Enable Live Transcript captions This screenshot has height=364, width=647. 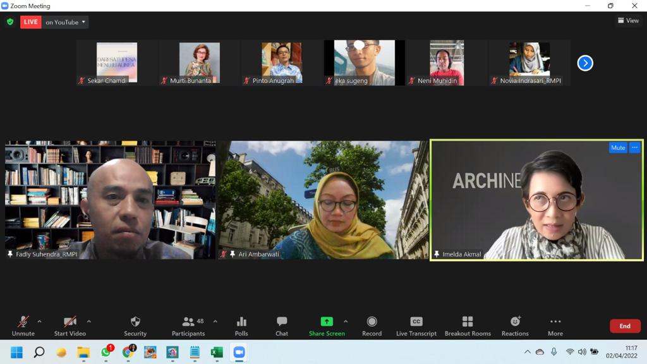click(416, 322)
